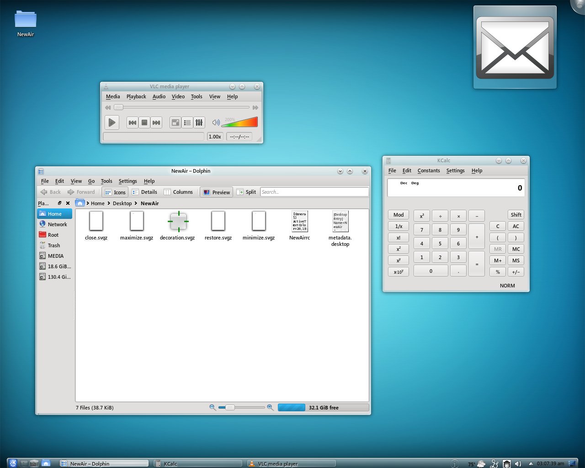Expand arrow before Home in breadcrumb

(88, 203)
